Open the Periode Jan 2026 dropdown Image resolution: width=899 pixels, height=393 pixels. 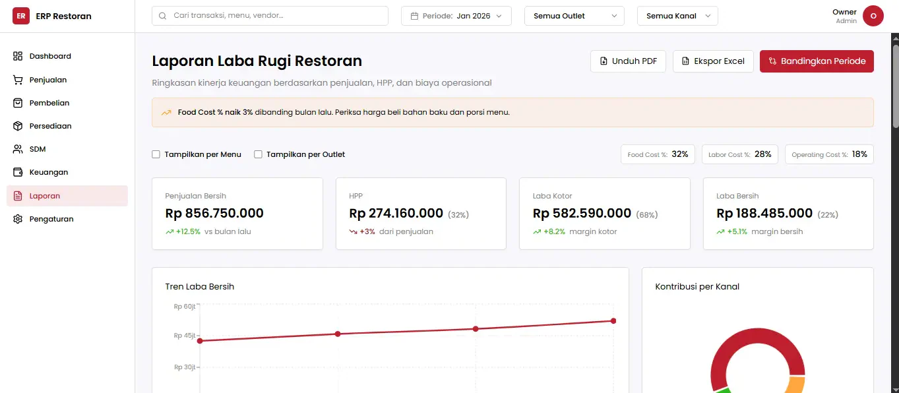[456, 16]
